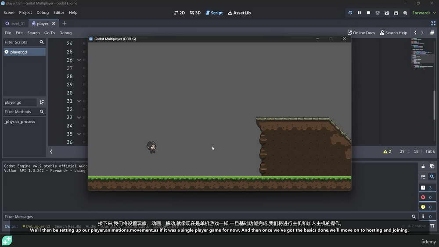439x247 pixels.
Task: Open the Go To menu
Action: (50, 33)
